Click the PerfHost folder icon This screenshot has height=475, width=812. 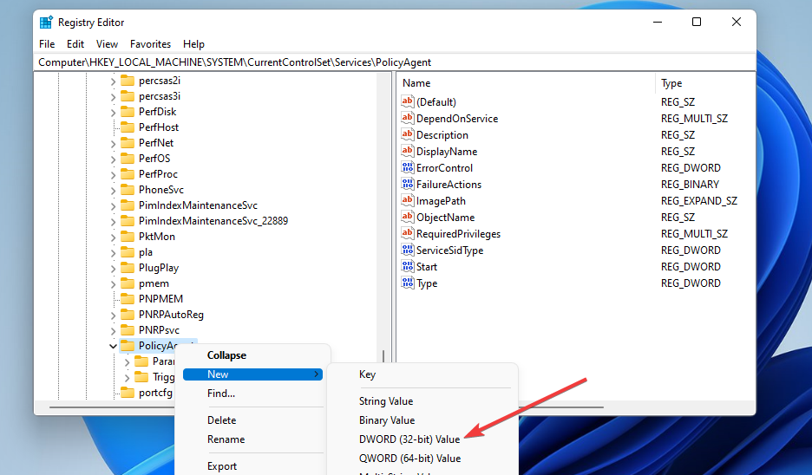point(128,127)
